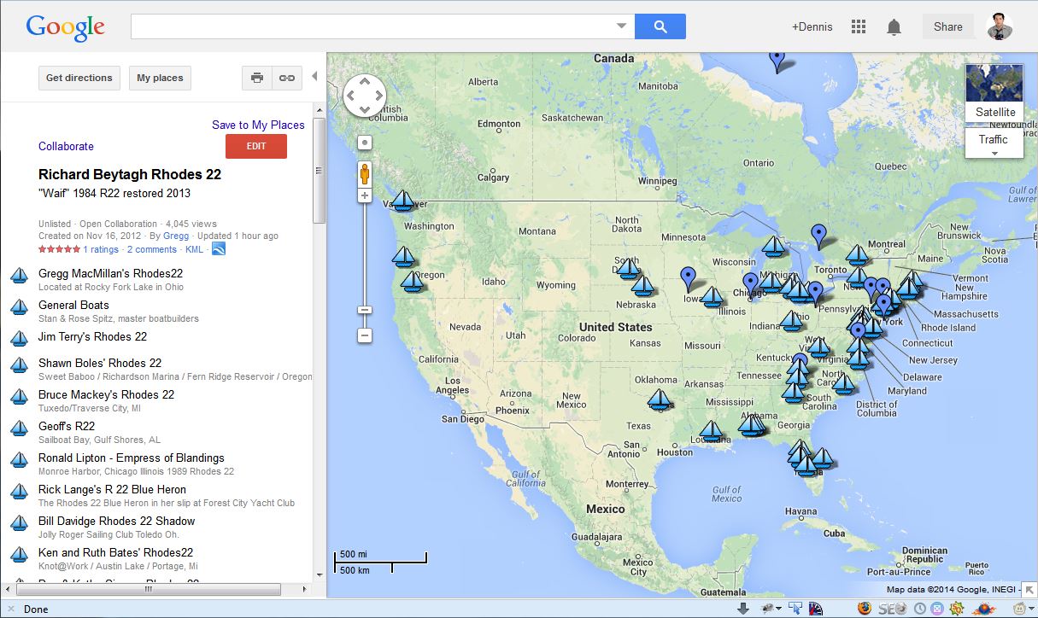The width and height of the screenshot is (1038, 618).
Task: Click the Share button
Action: (948, 26)
